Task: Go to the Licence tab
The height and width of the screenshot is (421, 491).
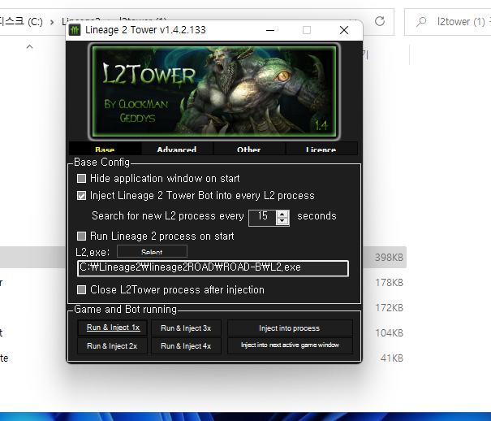Action: pos(321,150)
